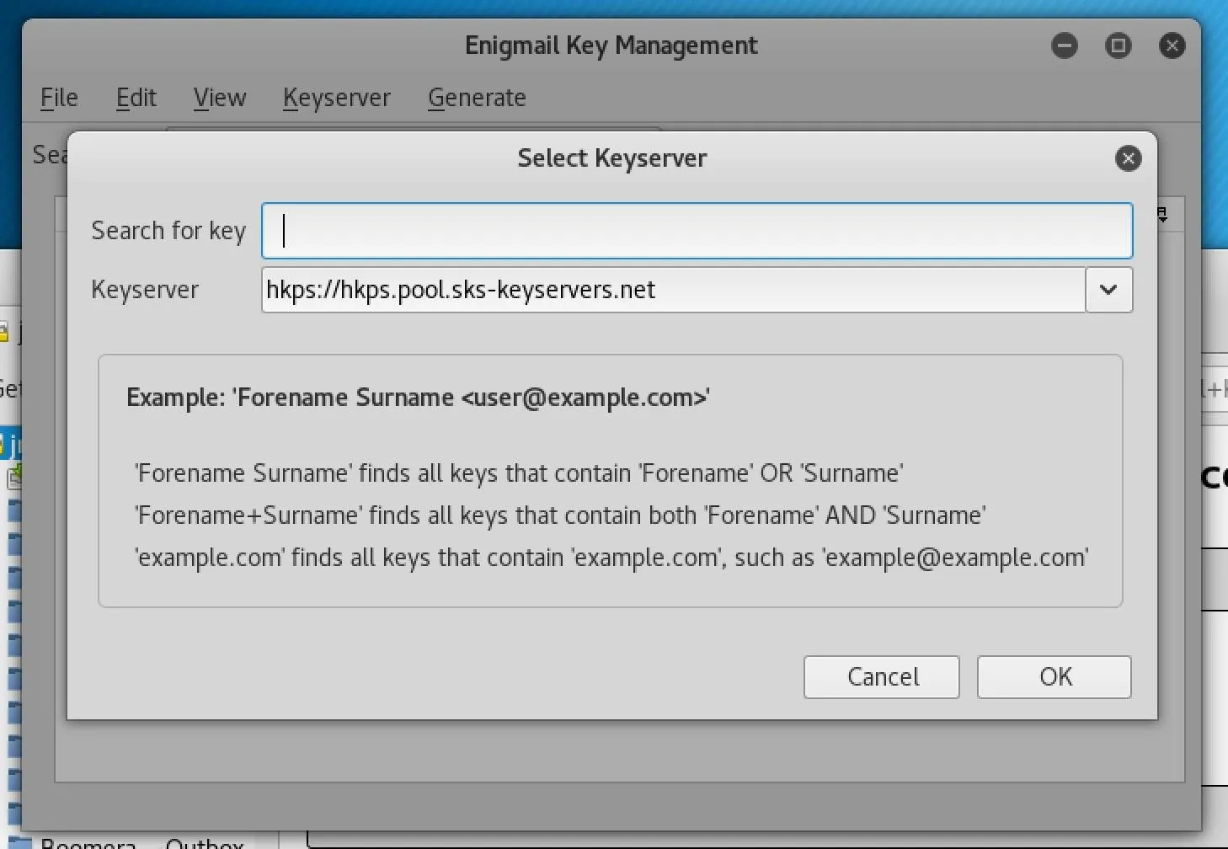The image size is (1228, 849).
Task: Click the keyserver address text box
Action: 673,290
